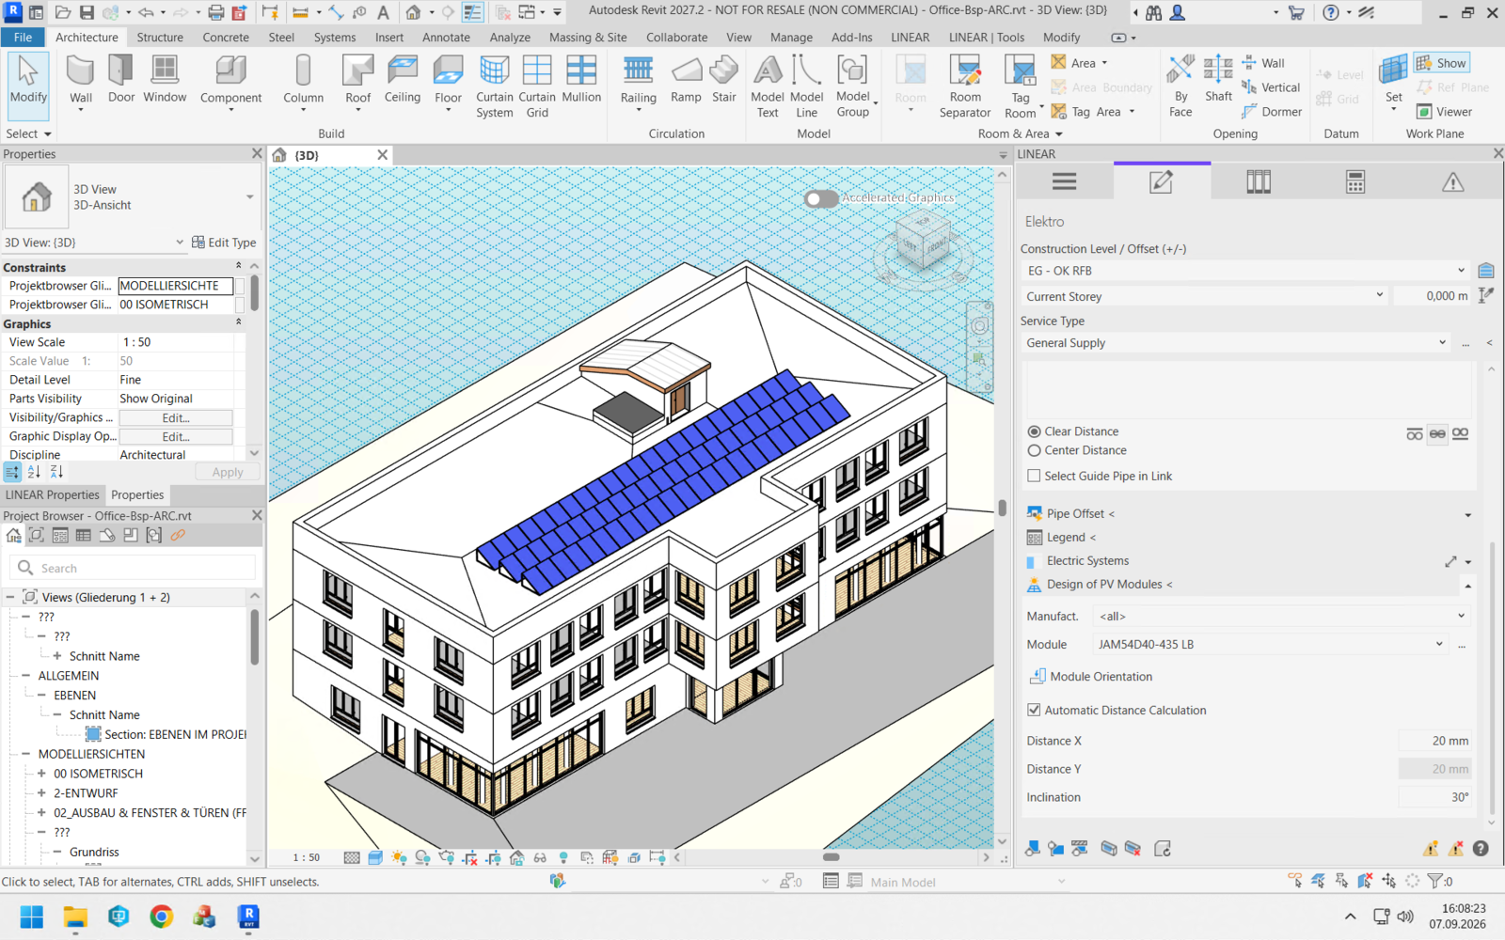Open LINEAR panel warning triangle tab
1505x940 pixels.
(1453, 181)
